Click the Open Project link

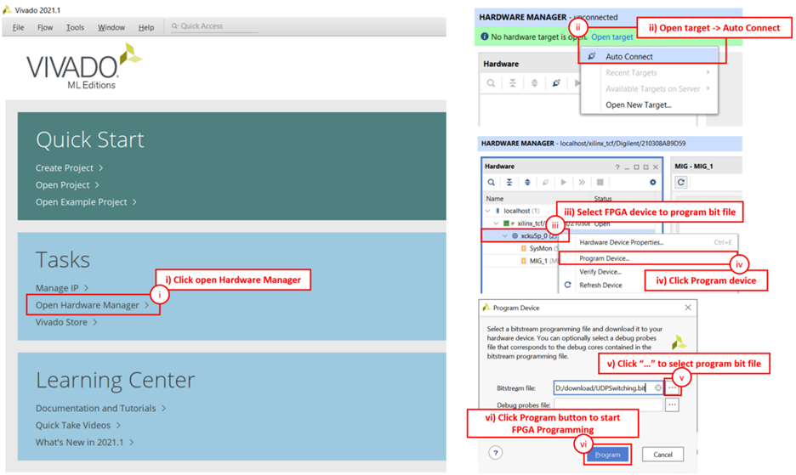pos(67,185)
